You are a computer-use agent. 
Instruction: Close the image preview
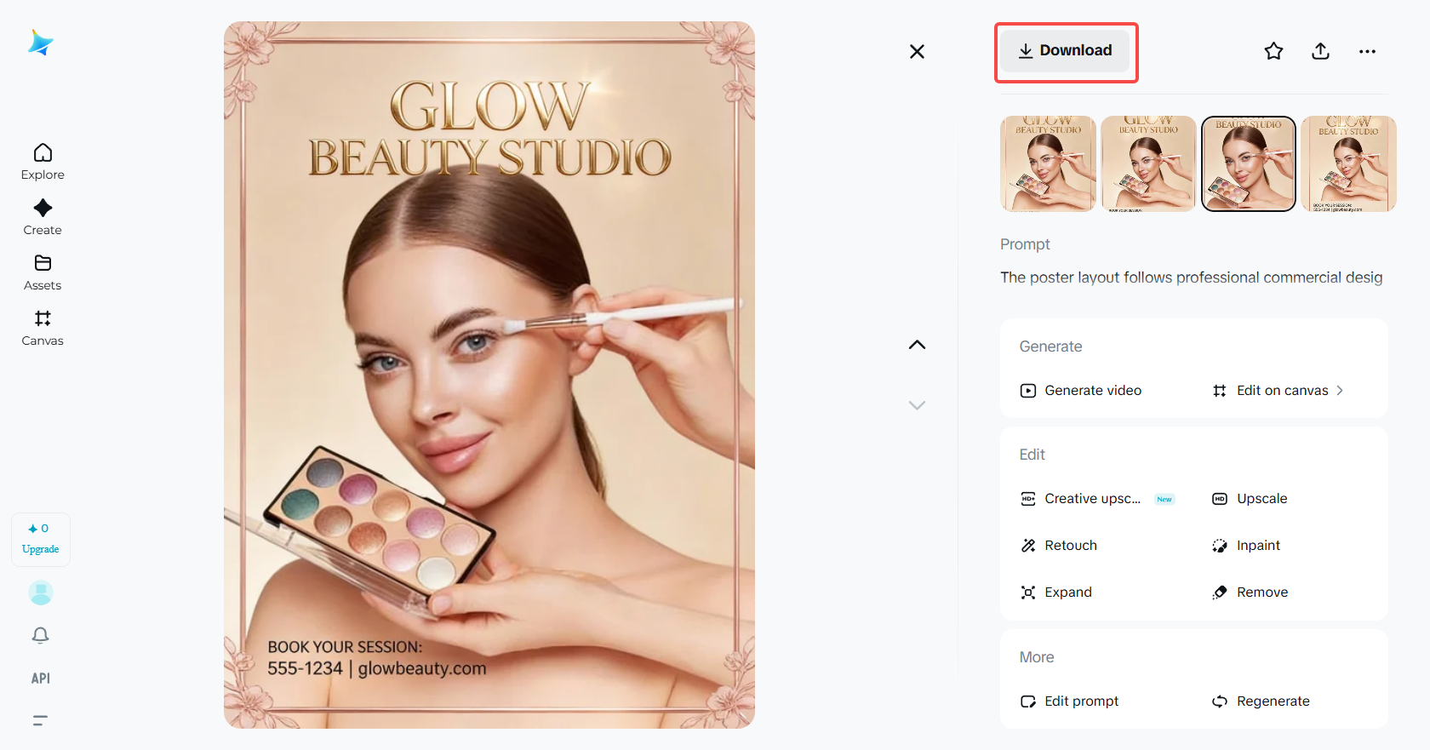point(917,52)
